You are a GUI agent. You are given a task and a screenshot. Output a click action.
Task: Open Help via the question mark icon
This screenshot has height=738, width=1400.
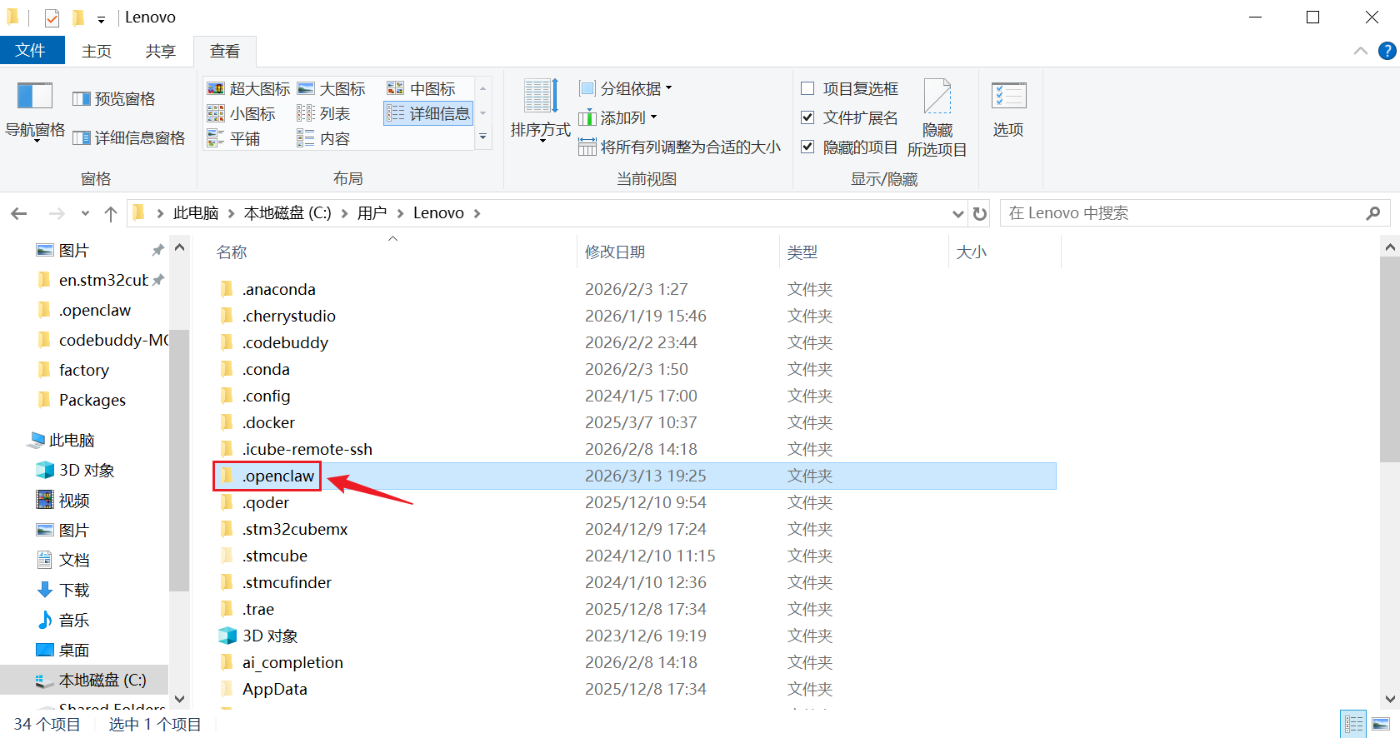(1387, 51)
